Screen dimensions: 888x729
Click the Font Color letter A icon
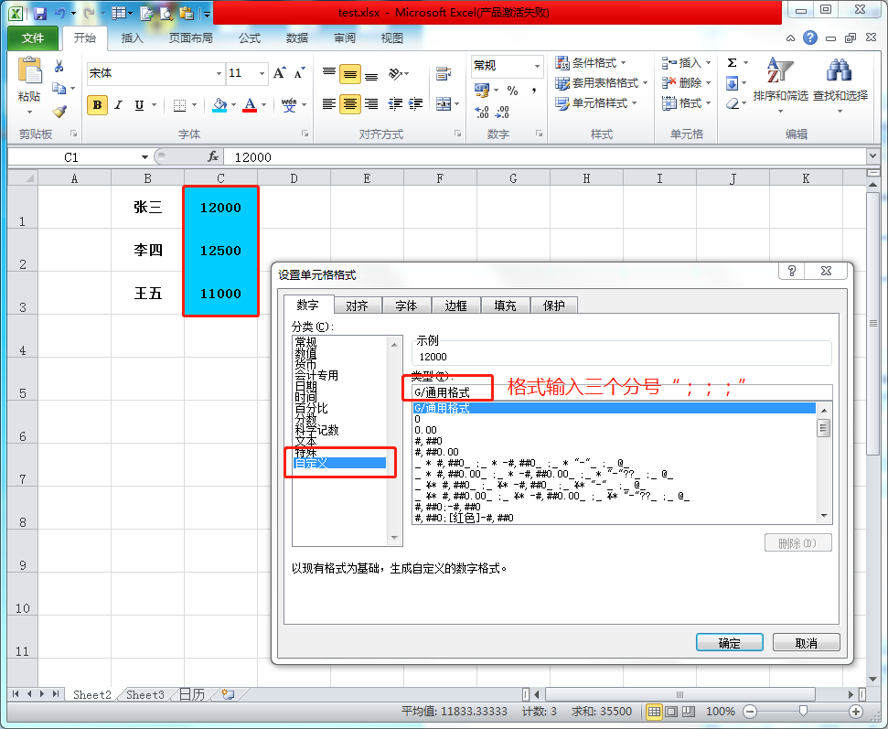[x=250, y=105]
